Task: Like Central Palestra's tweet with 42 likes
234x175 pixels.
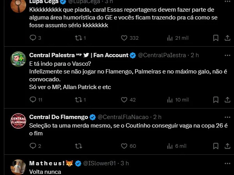Action: click(x=124, y=100)
